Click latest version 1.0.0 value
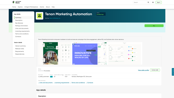Image resolution: width=174 pixels, height=98 pixels. click(66, 76)
